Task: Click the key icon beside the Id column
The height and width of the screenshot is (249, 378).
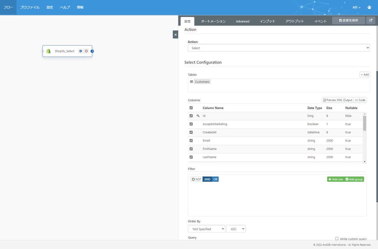Action: point(198,116)
